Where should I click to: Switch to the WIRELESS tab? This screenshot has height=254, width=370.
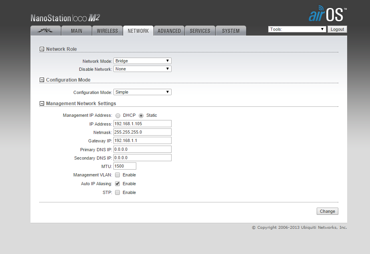pyautogui.click(x=107, y=31)
